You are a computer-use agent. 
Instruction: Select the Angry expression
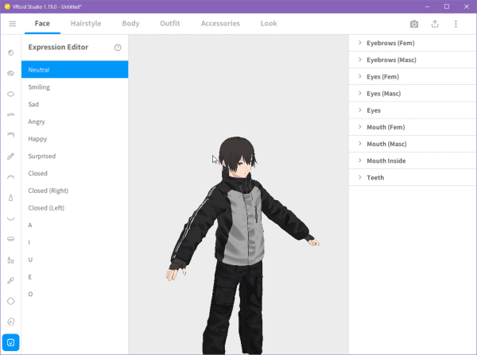75,122
